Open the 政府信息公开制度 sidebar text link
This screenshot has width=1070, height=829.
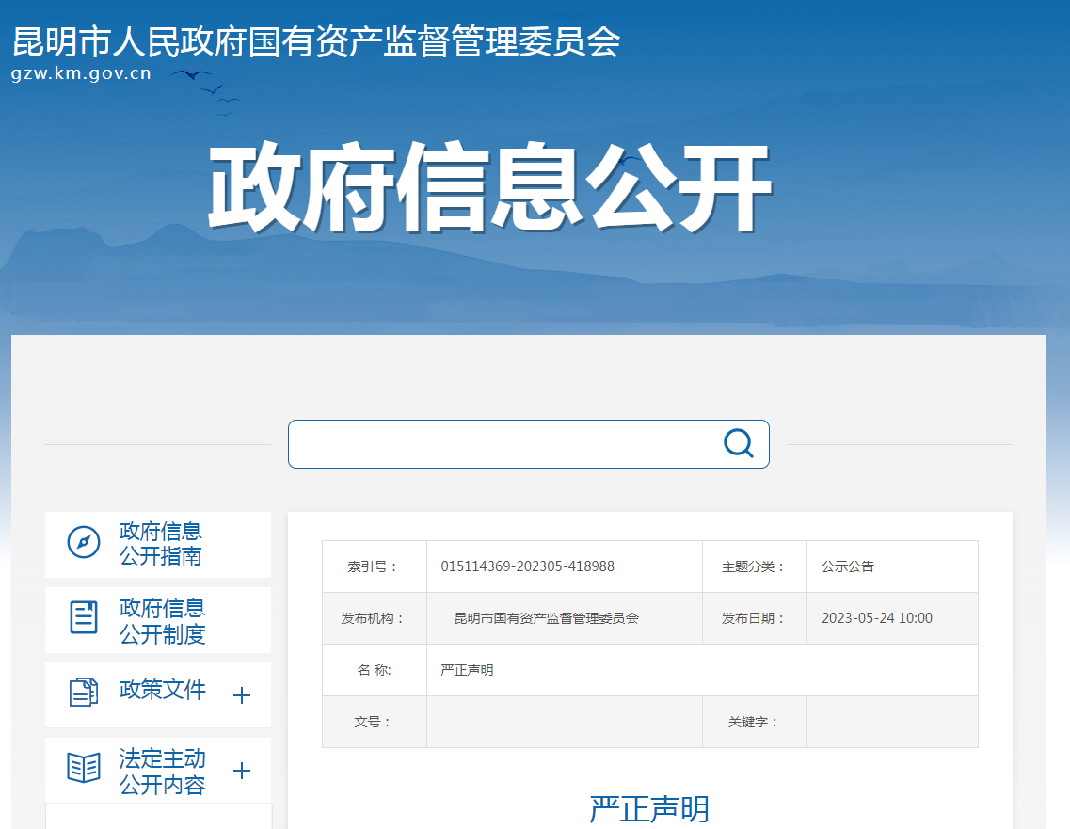click(162, 620)
